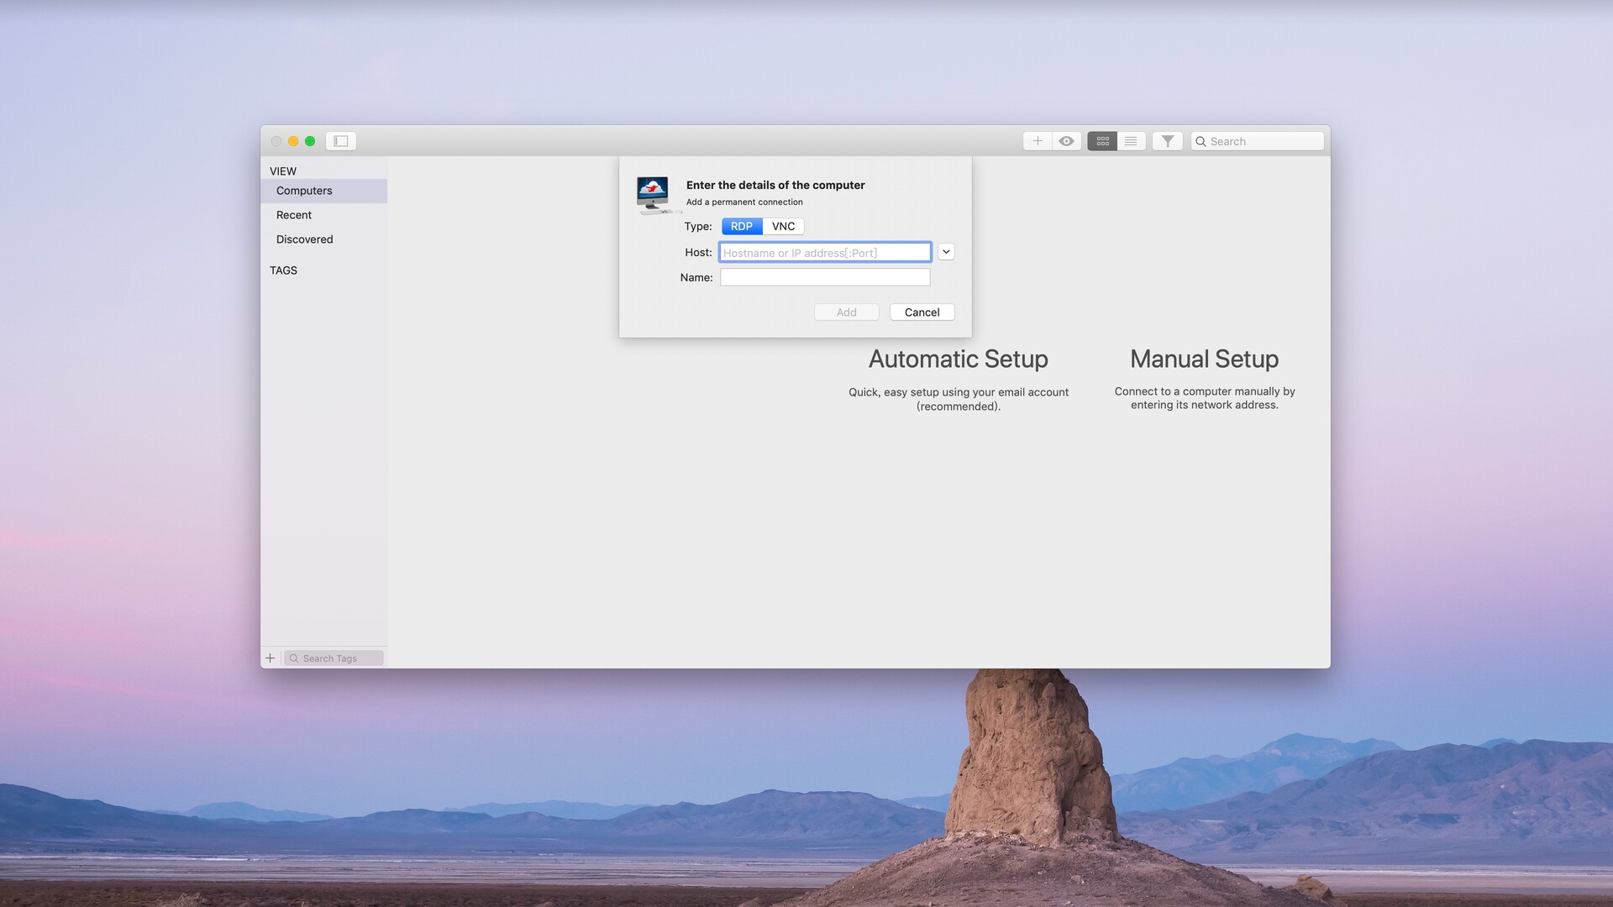Click the Name text field

pos(824,276)
